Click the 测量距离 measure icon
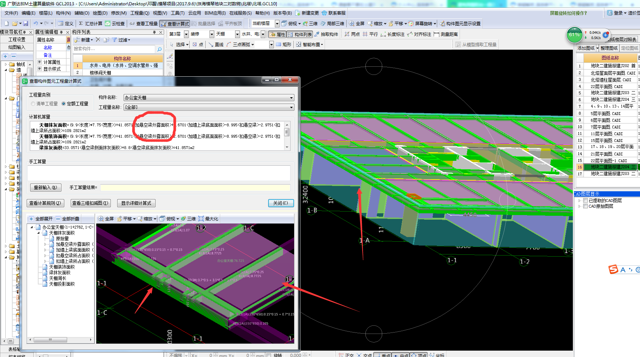This screenshot has height=357, width=640. pyautogui.click(x=436, y=34)
